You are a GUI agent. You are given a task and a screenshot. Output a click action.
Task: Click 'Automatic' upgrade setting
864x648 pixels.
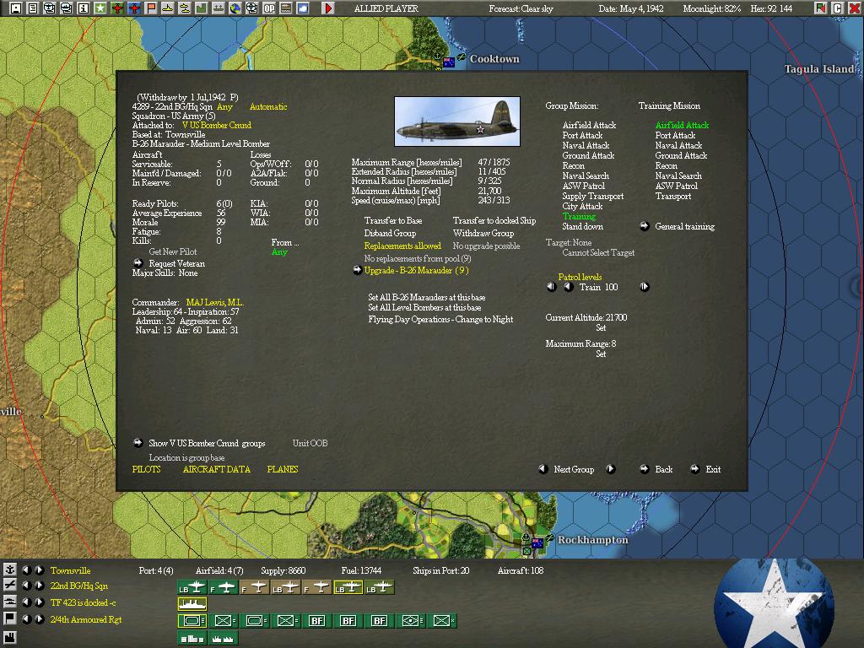(268, 107)
